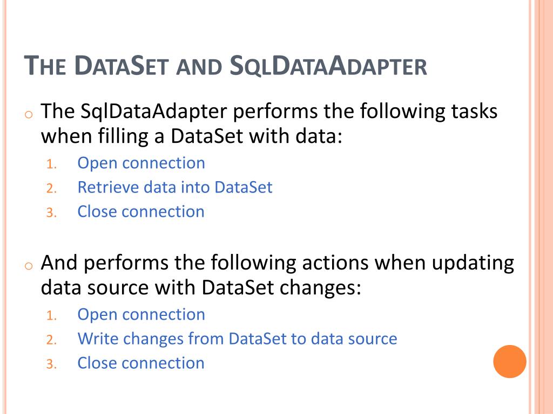Click the text 'data source with DataSet changes:'
Image resolution: width=553 pixels, height=414 pixels.
[201, 288]
